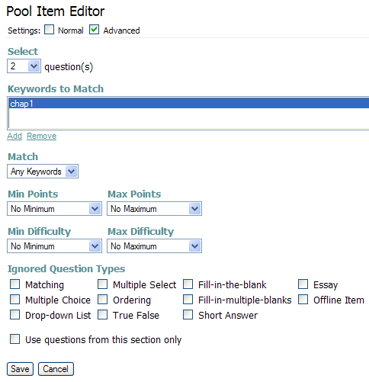Open the Any Keywords match dropdown

(x=43, y=172)
